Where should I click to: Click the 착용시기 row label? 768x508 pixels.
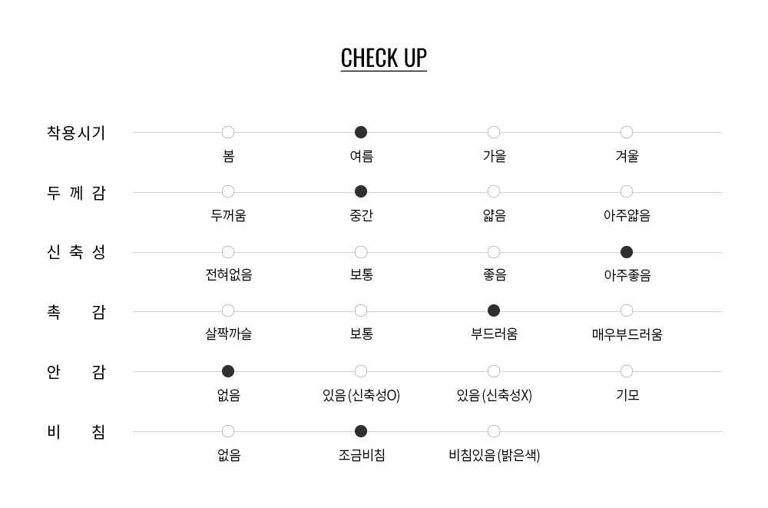[x=76, y=133]
